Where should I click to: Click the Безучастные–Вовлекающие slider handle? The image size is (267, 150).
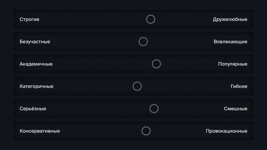(143, 42)
